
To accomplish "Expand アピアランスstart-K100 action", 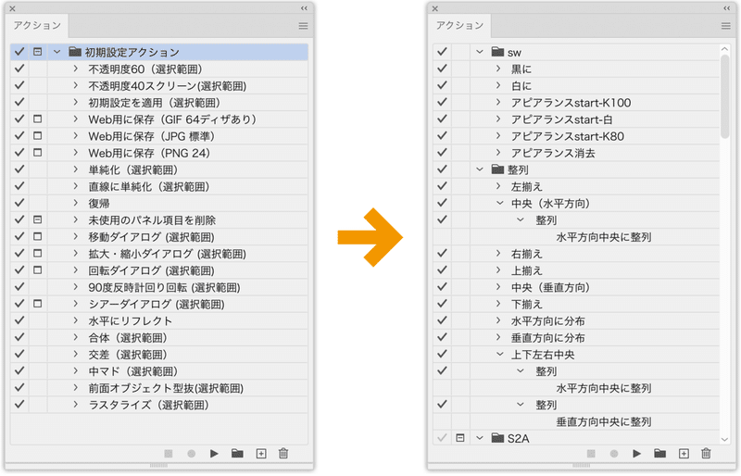I will [498, 102].
